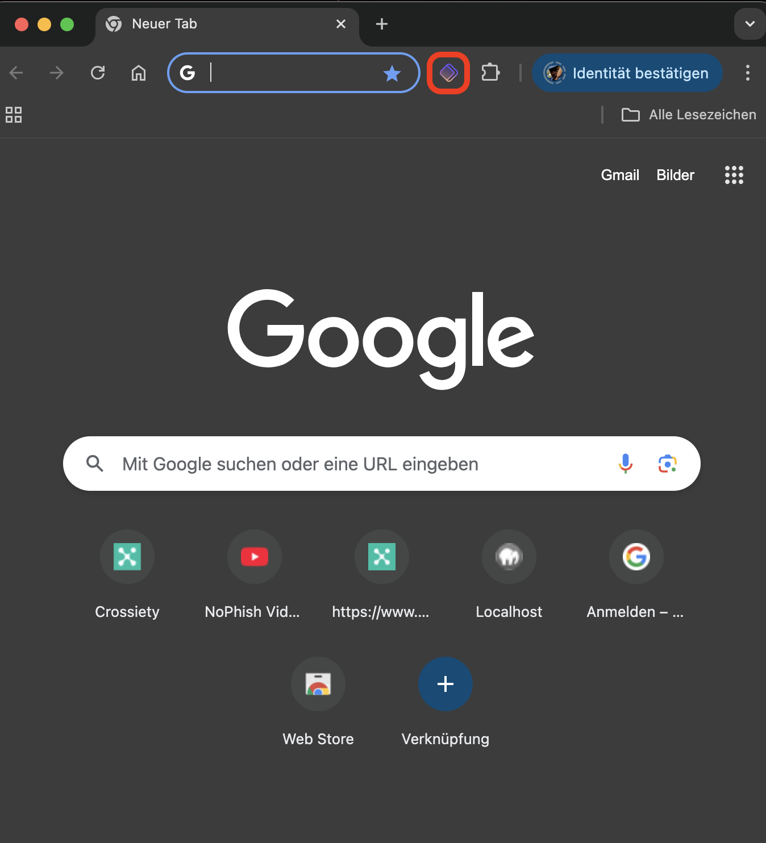Open the Gmail link
The image size is (766, 843).
[x=620, y=175]
